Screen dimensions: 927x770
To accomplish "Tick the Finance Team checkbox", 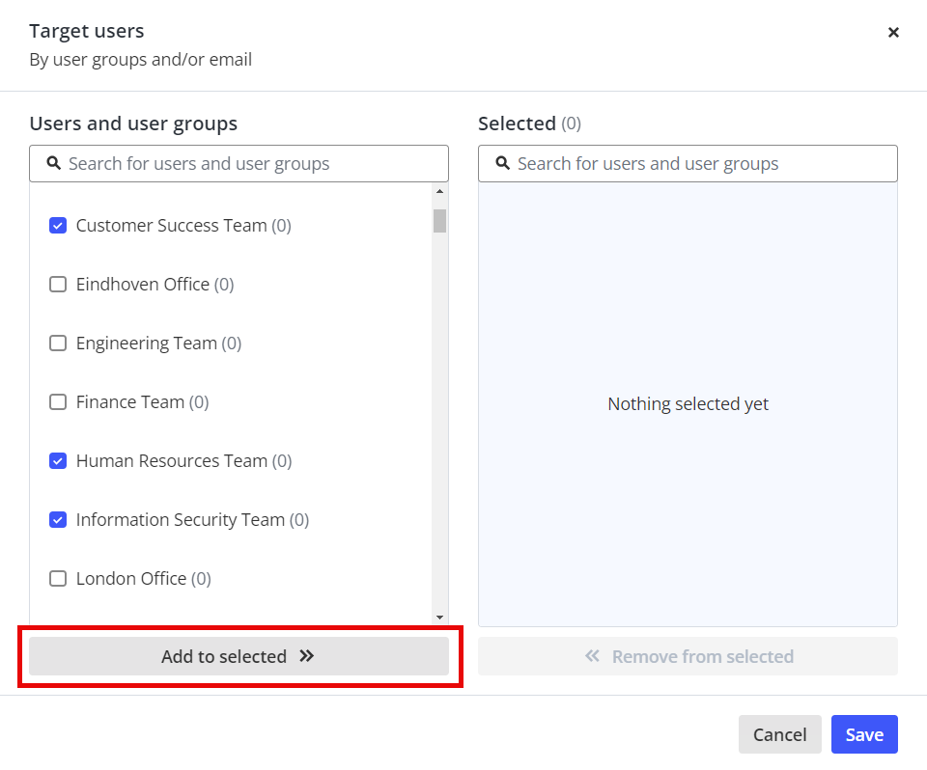I will click(58, 402).
